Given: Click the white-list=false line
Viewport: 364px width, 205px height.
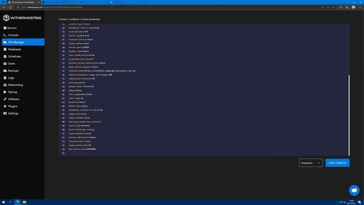Looking at the screenshot, I should pyautogui.click(x=78, y=106).
